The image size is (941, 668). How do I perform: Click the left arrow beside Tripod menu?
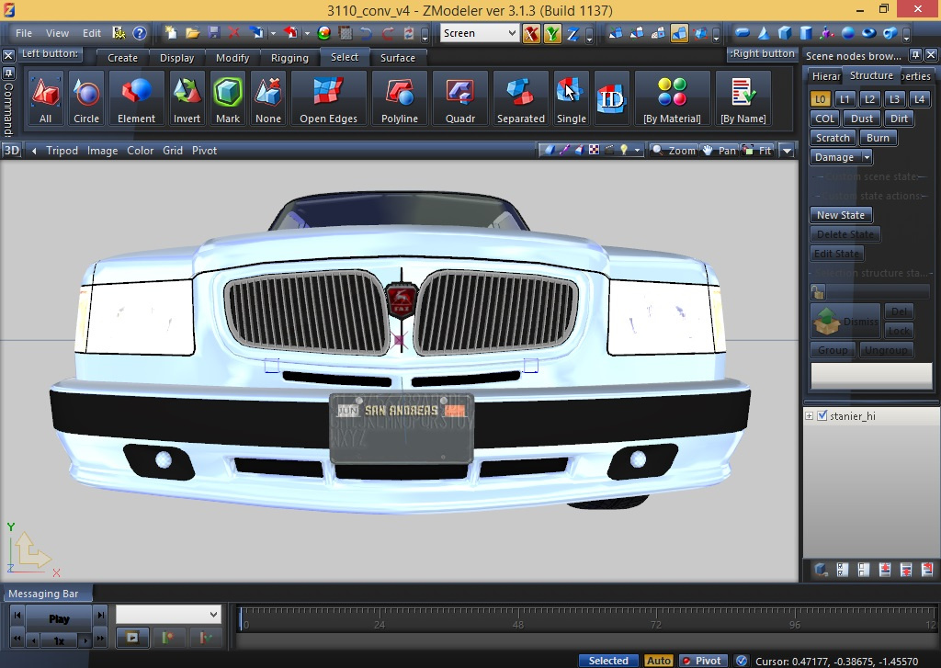coord(34,151)
